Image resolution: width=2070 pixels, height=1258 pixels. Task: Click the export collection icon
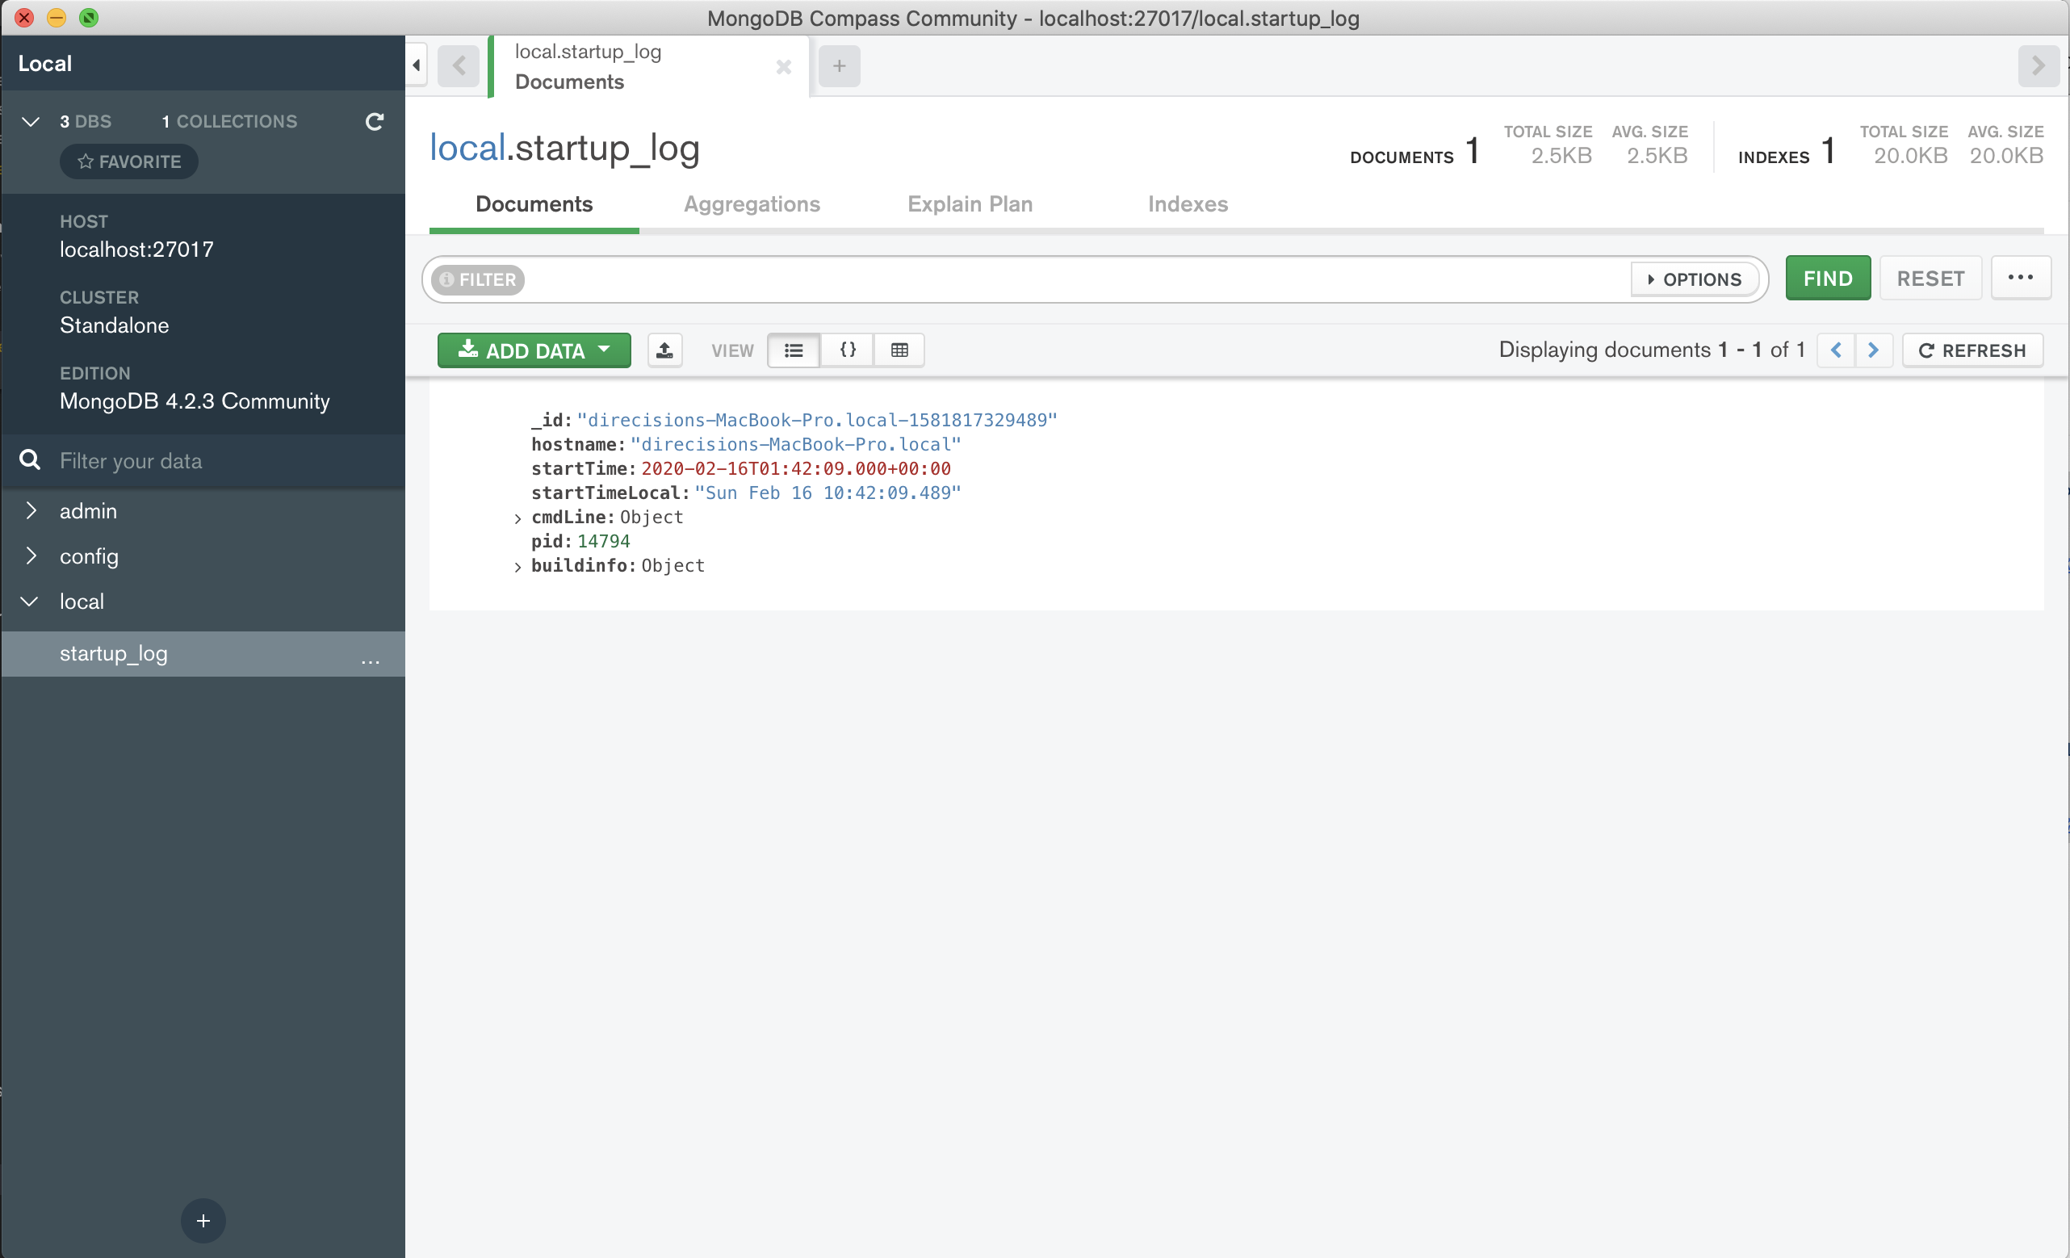click(x=664, y=350)
